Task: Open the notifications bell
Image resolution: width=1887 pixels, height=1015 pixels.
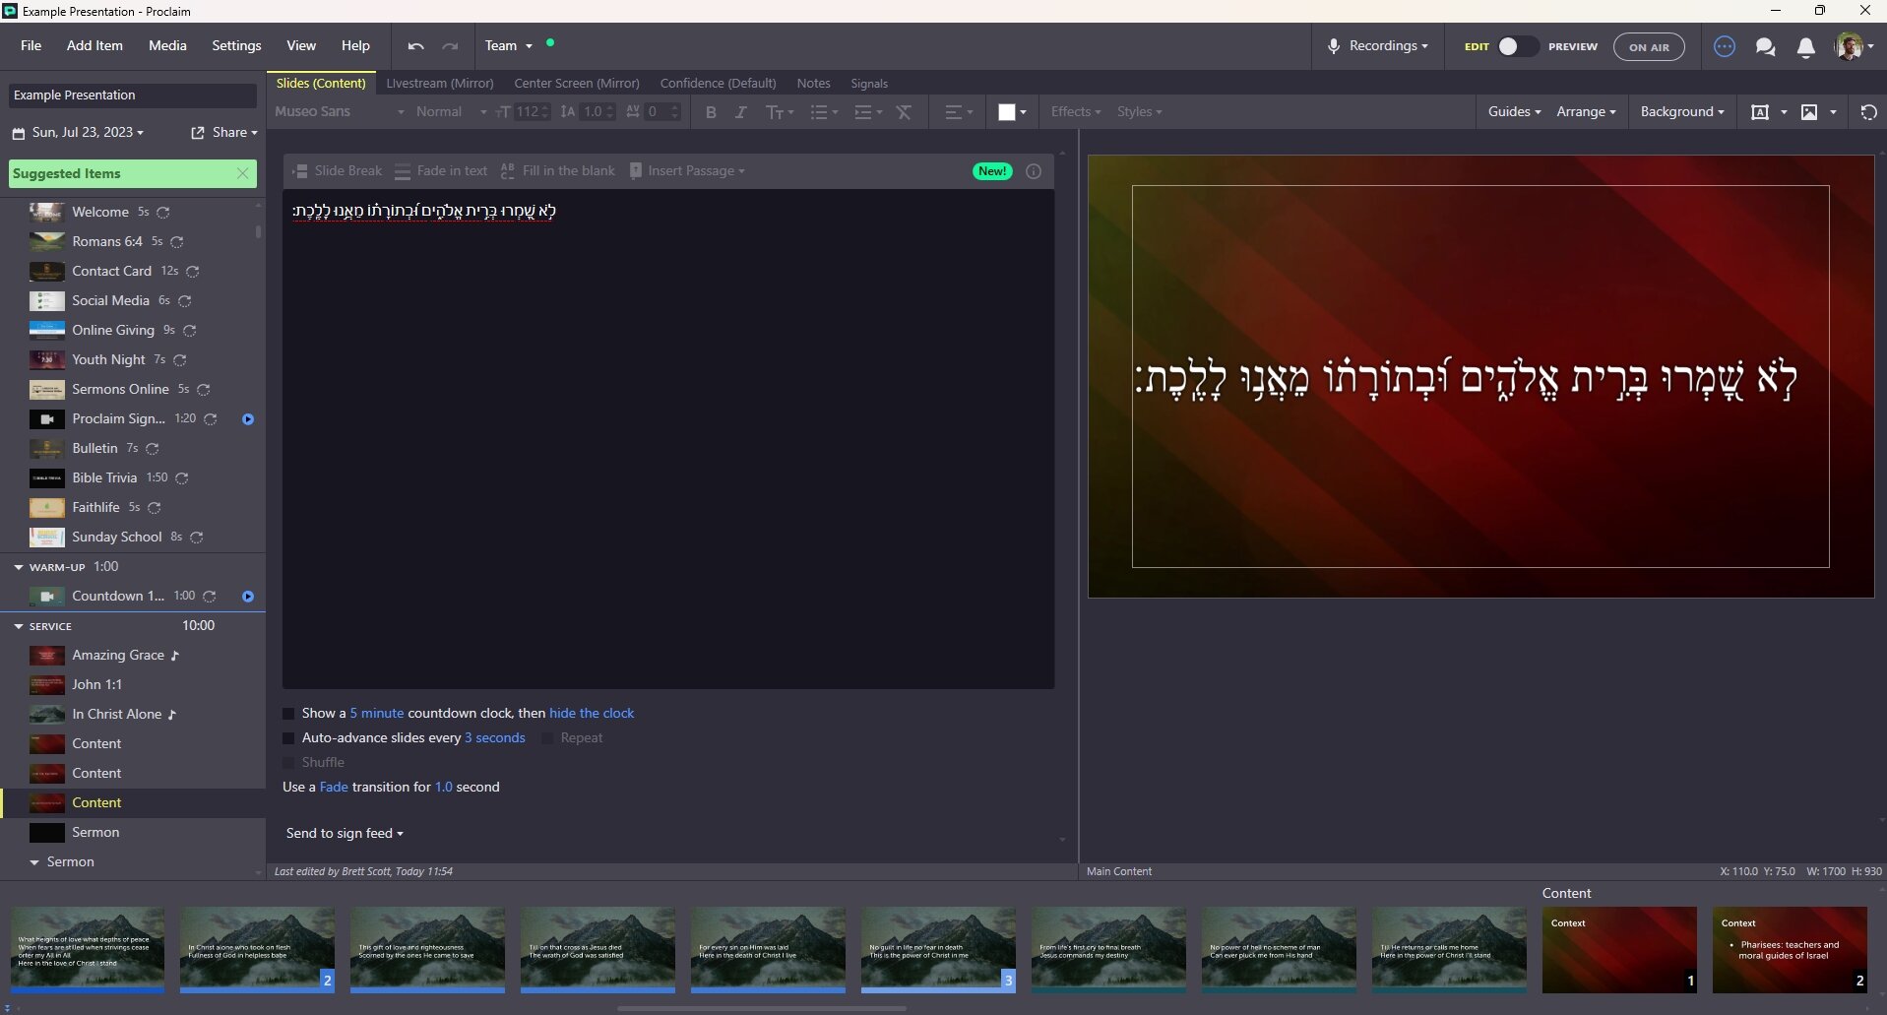Action: (x=1805, y=47)
